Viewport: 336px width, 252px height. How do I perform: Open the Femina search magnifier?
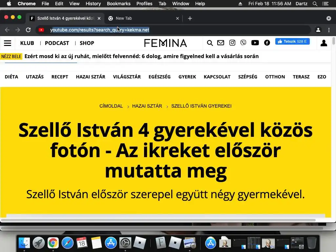pos(210,43)
